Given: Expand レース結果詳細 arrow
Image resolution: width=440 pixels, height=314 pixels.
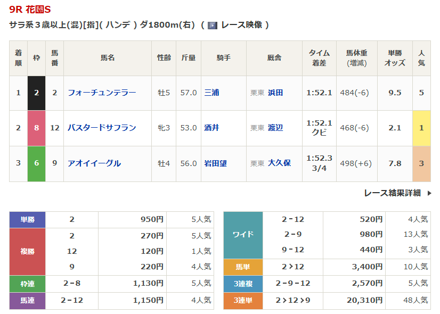Looking at the screenshot, I should [429, 193].
